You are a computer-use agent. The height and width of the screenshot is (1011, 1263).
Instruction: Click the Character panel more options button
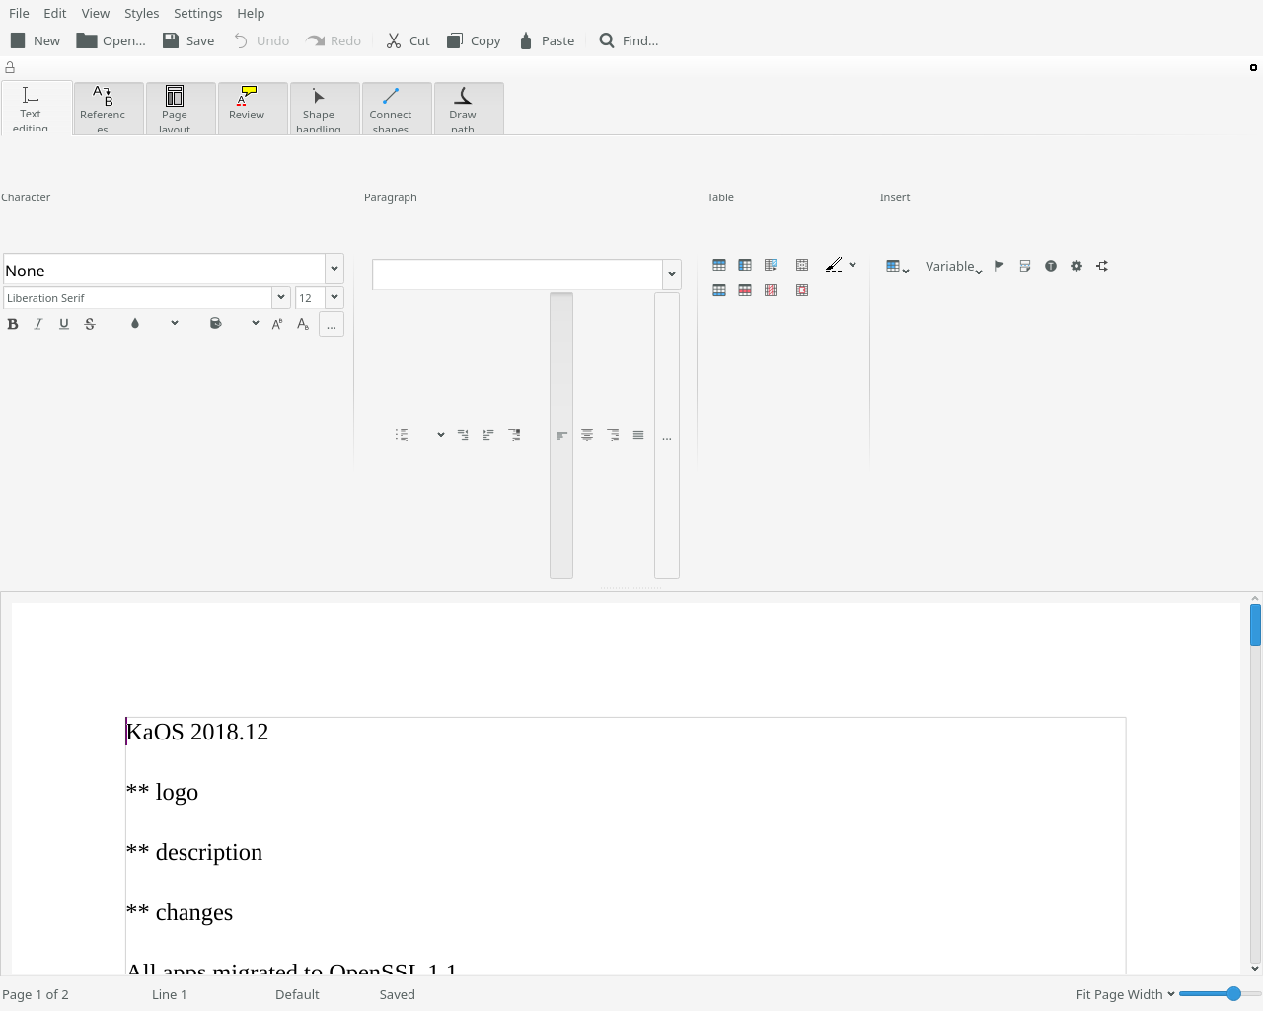click(x=332, y=324)
